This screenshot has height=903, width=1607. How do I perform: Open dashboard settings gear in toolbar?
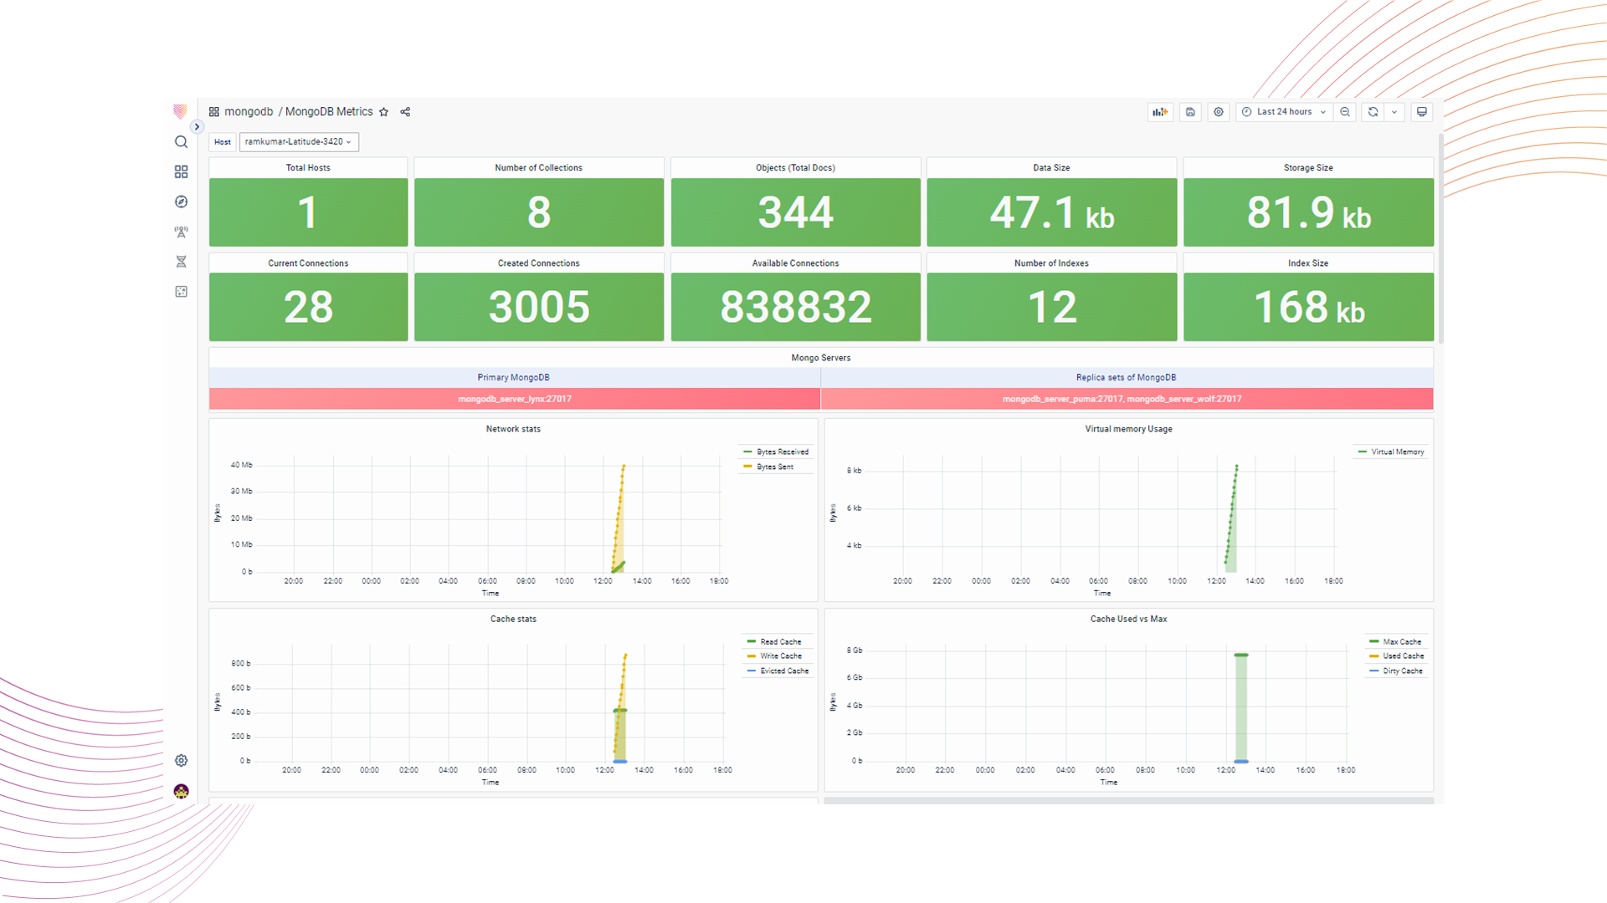(1219, 112)
